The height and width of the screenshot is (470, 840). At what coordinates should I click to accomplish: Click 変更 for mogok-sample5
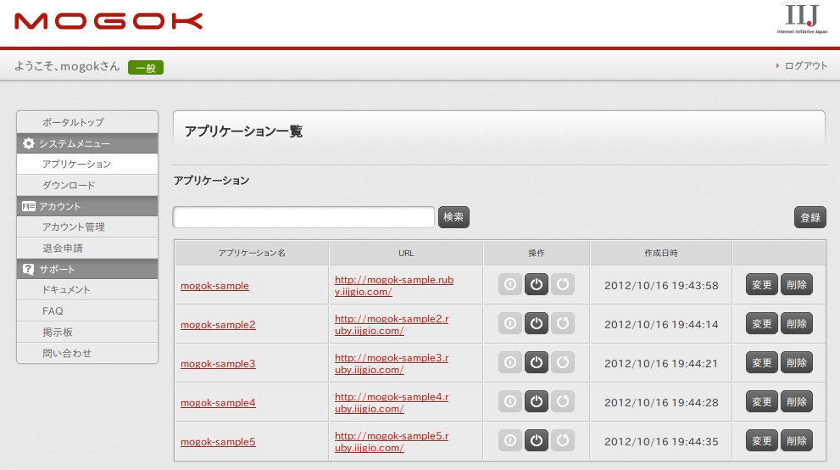(x=762, y=441)
